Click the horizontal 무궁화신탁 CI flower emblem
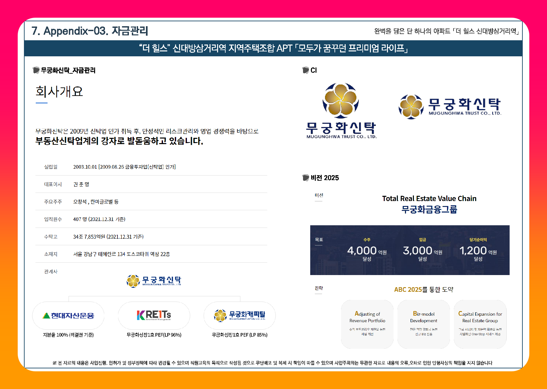The image size is (547, 389). pyautogui.click(x=411, y=107)
